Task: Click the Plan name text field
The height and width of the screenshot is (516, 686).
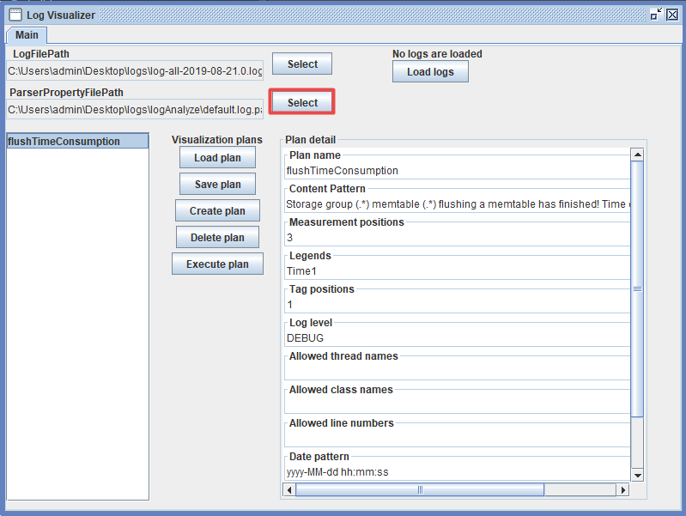Action: coord(457,171)
